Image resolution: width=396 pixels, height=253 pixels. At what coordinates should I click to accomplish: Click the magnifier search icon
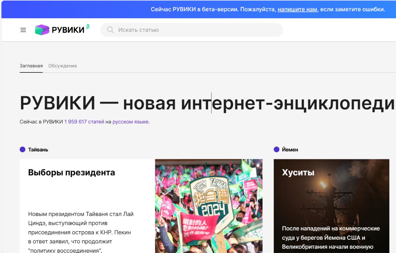(110, 30)
